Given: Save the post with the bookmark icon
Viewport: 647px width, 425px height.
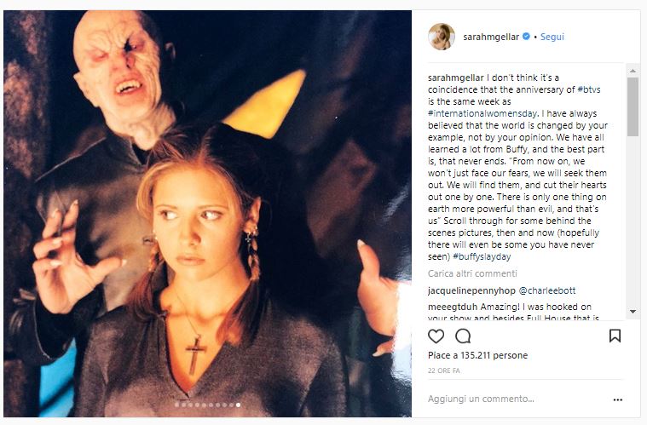Looking at the screenshot, I should [615, 336].
